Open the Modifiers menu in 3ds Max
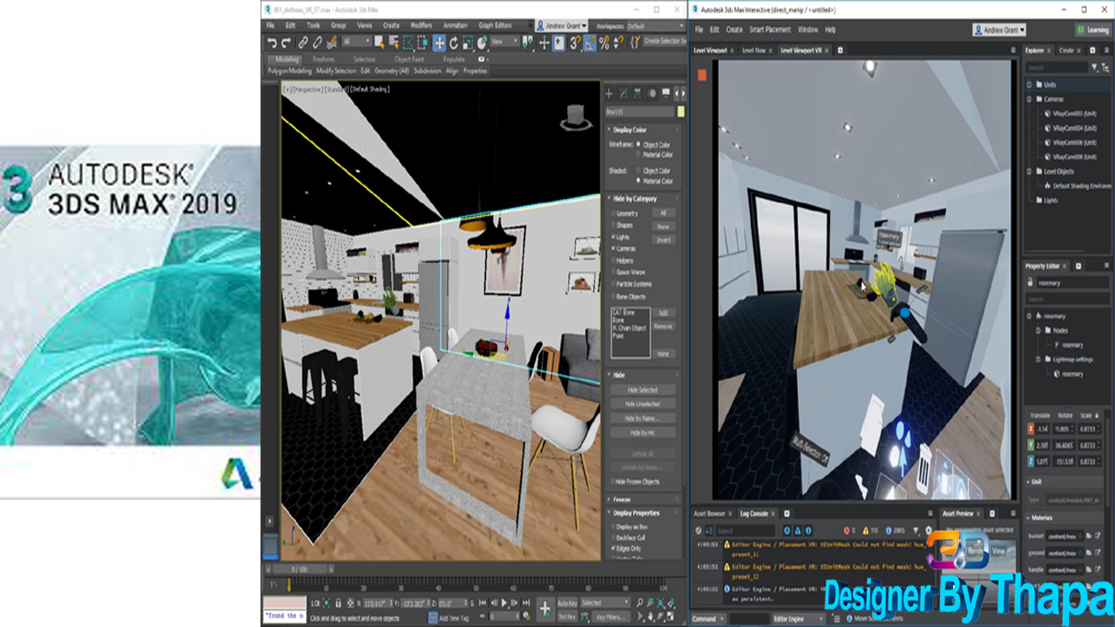The width and height of the screenshot is (1115, 627). tap(422, 26)
